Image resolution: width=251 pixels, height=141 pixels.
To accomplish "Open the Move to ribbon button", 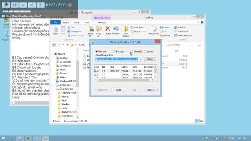I will coord(91,31).
